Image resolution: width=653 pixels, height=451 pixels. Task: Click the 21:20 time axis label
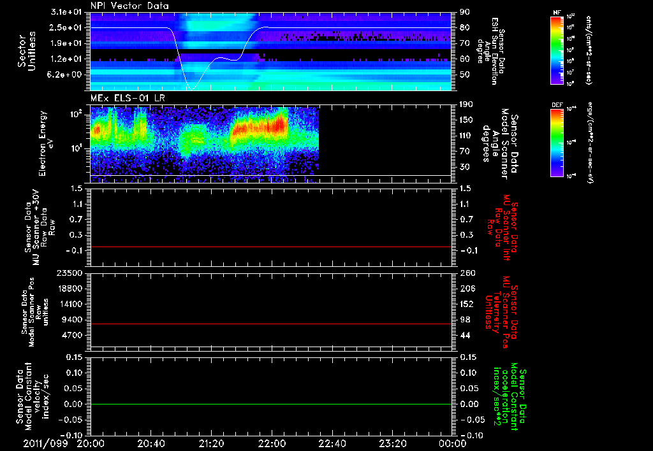(211, 443)
